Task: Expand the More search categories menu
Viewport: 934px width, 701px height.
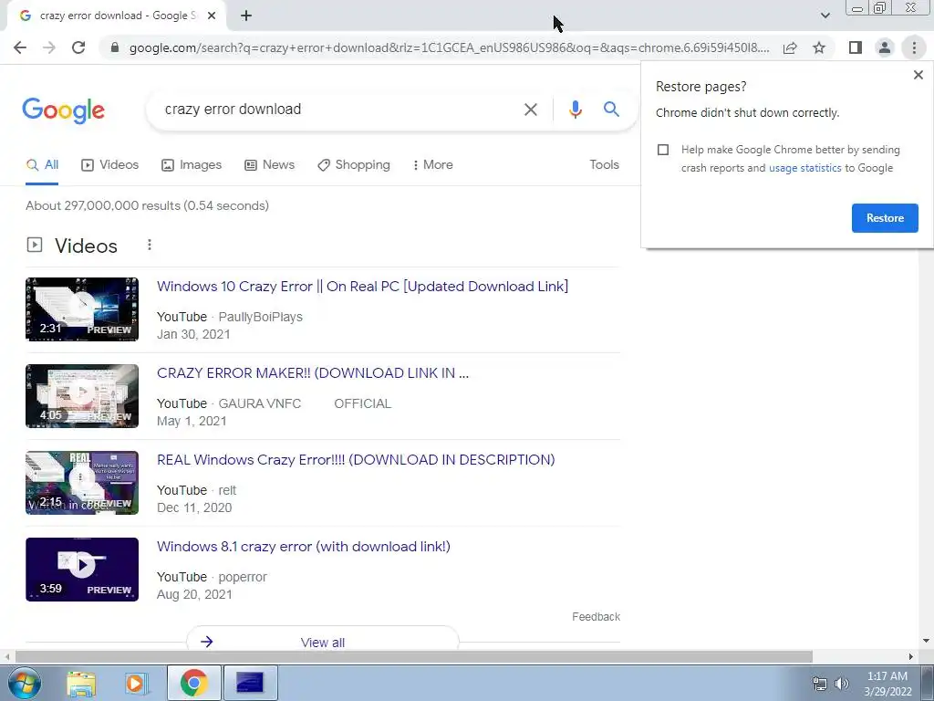Action: tap(433, 165)
